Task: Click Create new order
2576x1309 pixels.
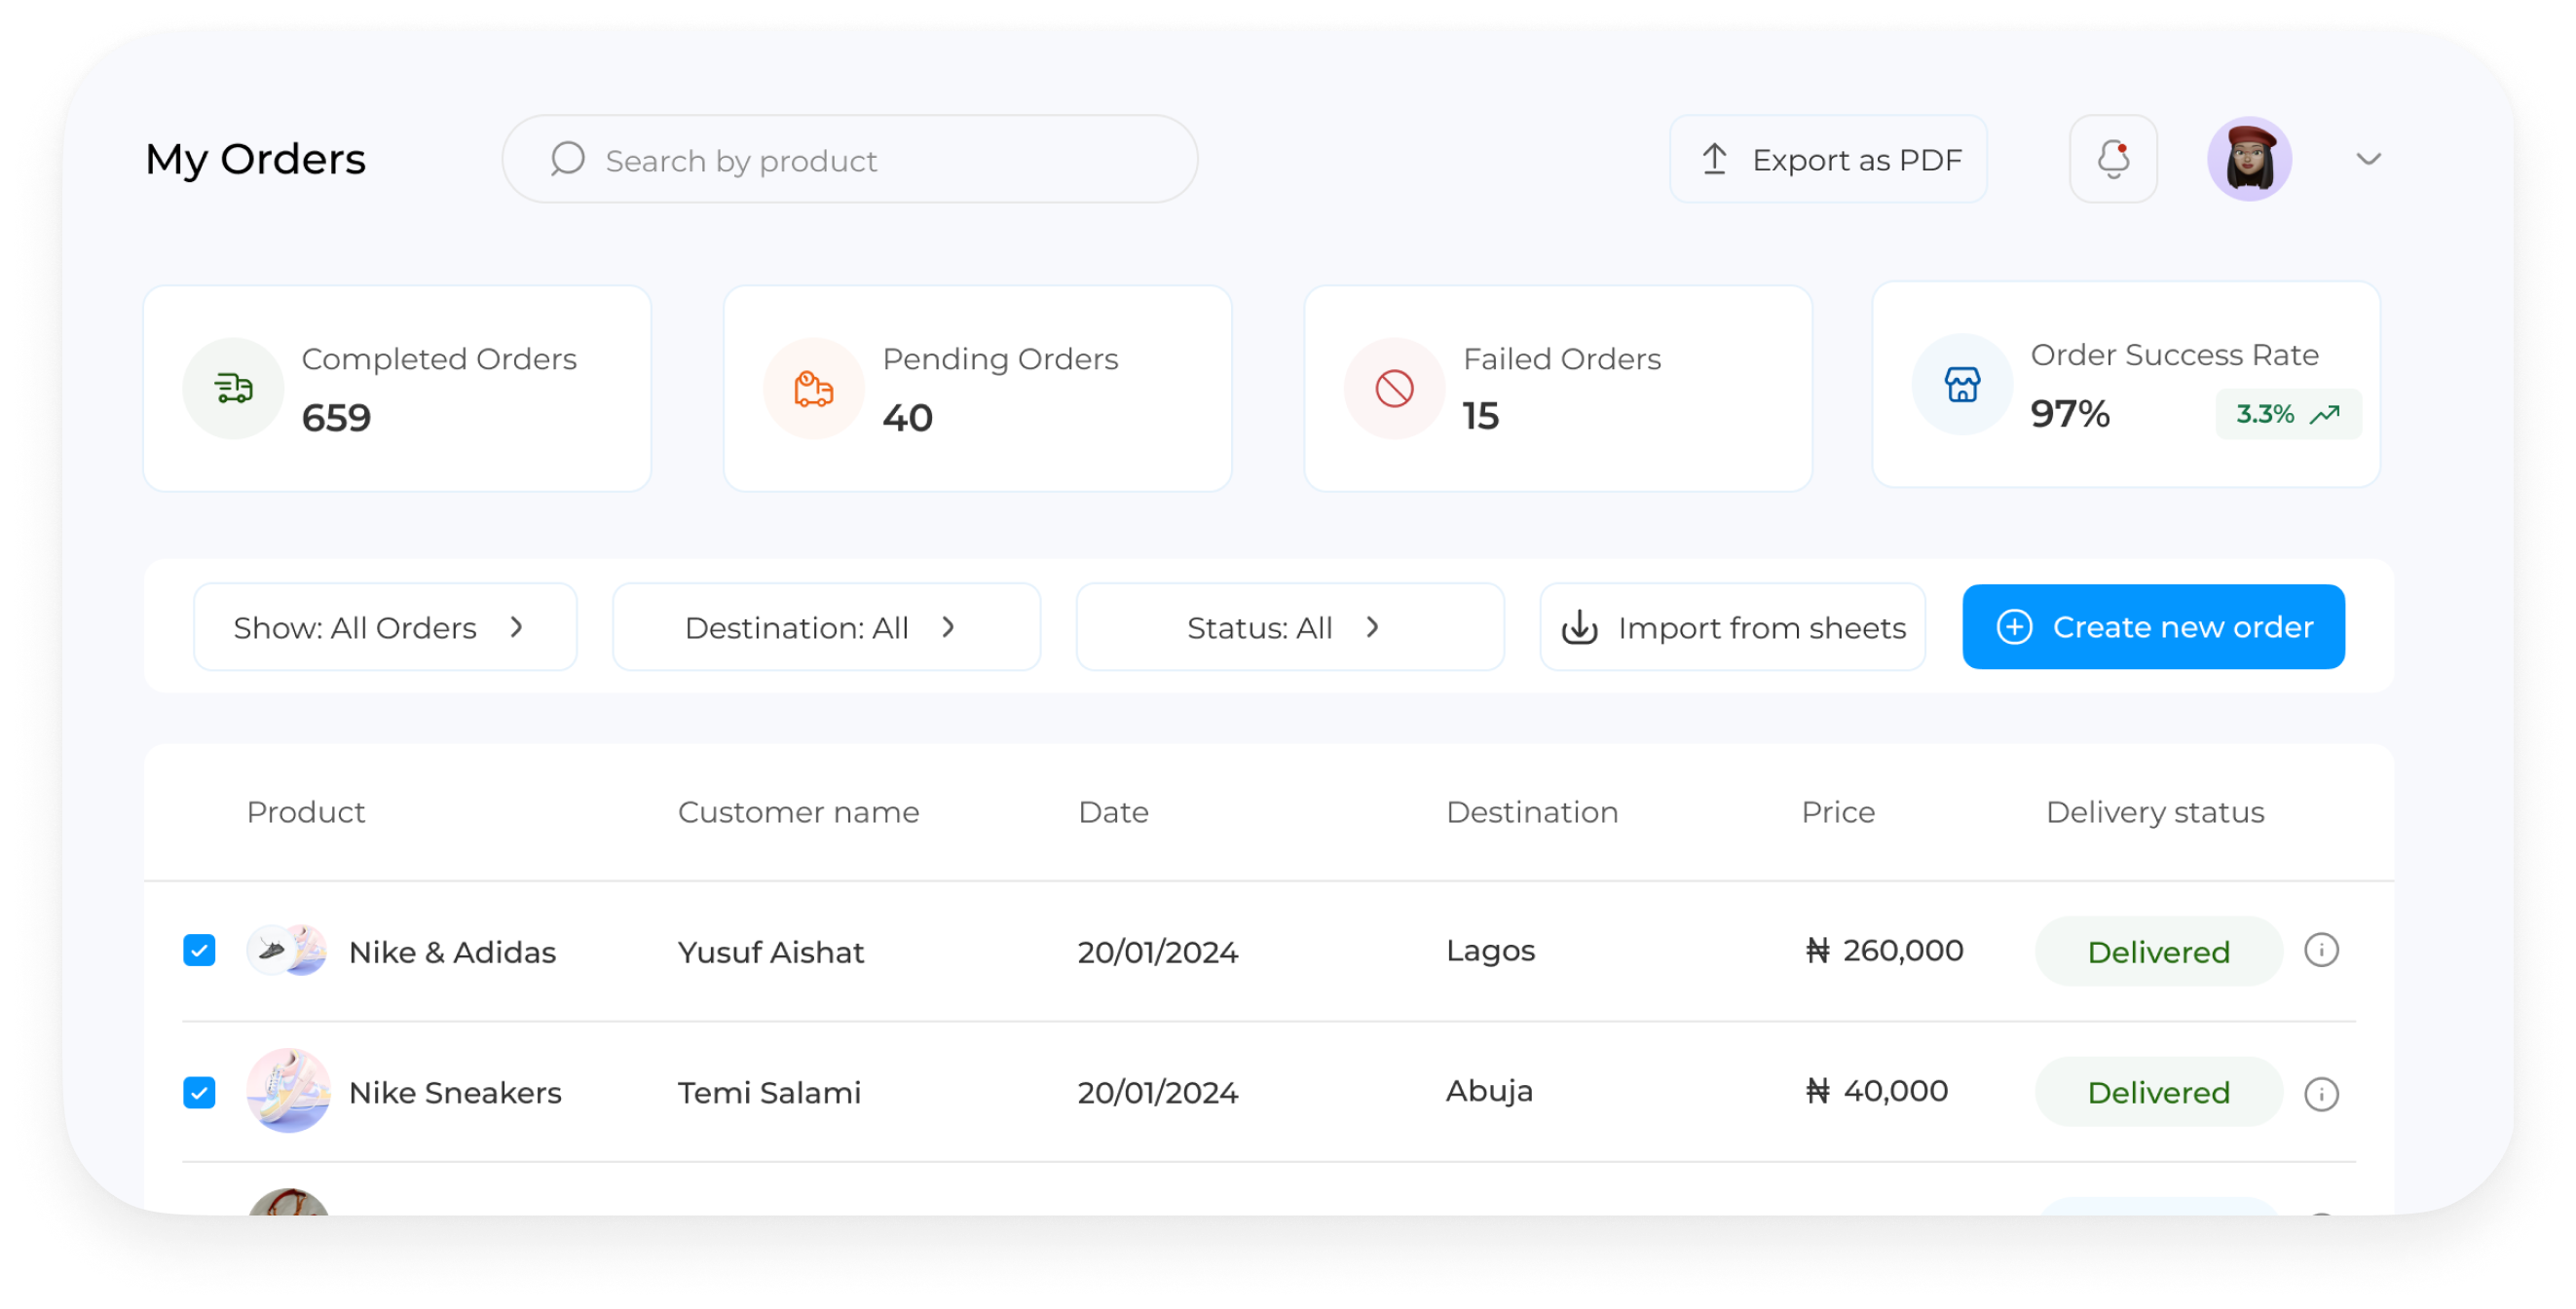Action: click(x=2152, y=627)
